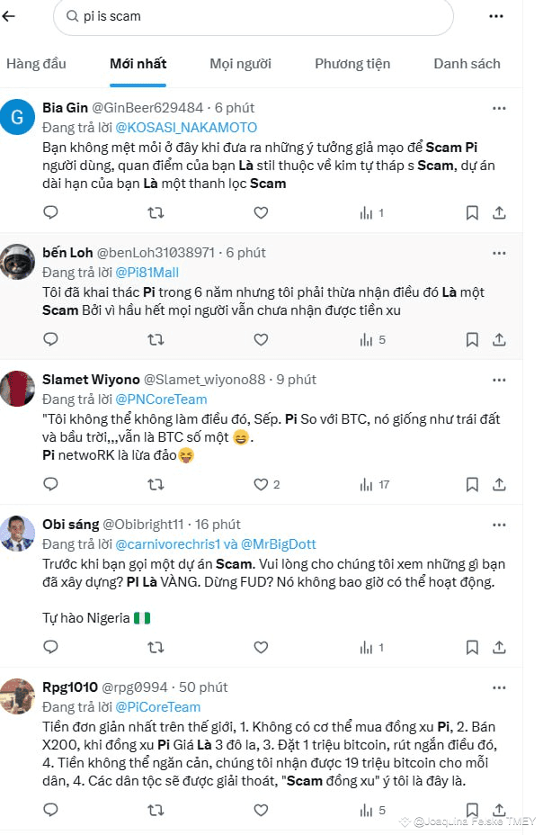Retweet bến Loh's post
The image size is (543, 835).
point(156,340)
